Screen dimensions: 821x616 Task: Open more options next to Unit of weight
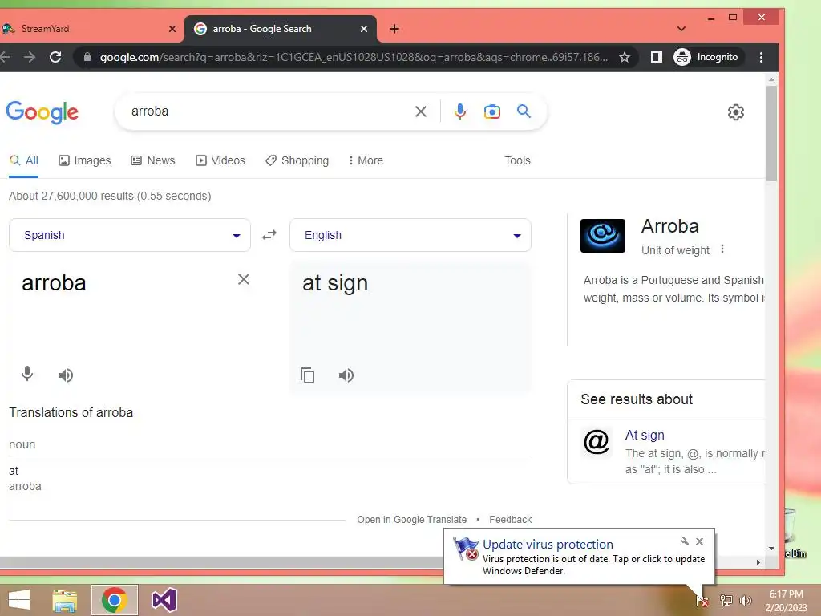pyautogui.click(x=722, y=249)
